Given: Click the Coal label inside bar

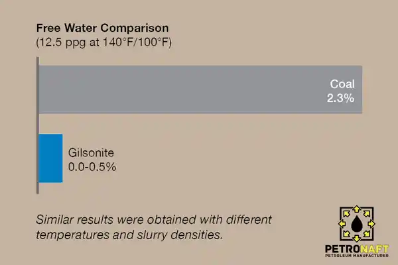Looking at the screenshot, I should [342, 84].
